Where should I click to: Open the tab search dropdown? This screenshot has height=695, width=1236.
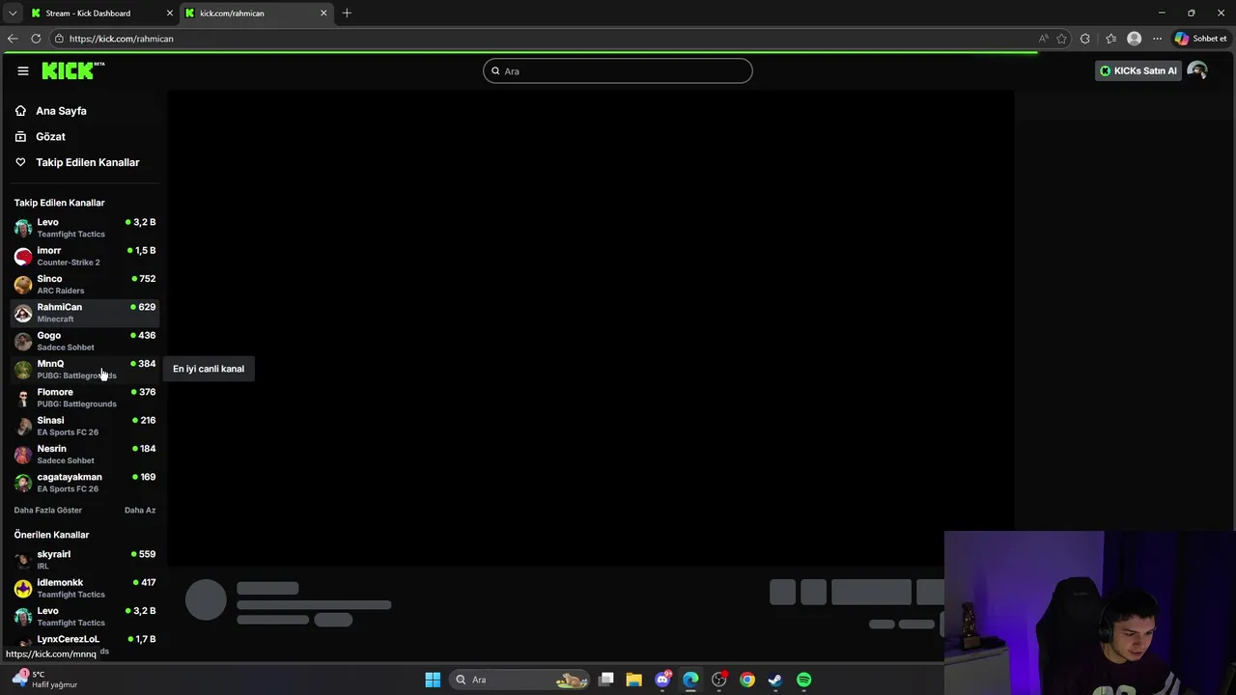(x=12, y=13)
